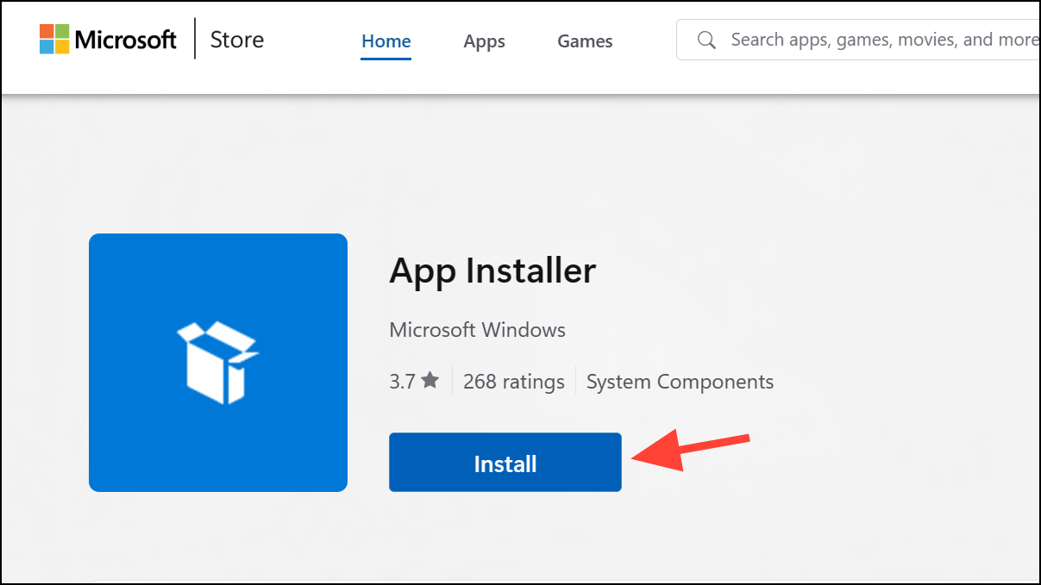Switch to the Apps section
1041x585 pixels.
click(x=484, y=41)
